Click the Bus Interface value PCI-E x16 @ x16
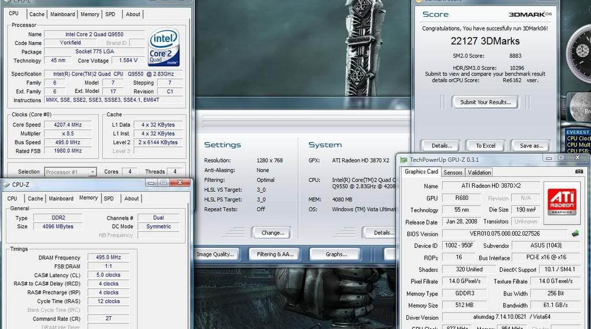 pyautogui.click(x=546, y=257)
